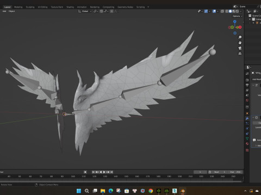Switch to the Modeling workspace tab
The width and height of the screenshot is (261, 195).
tap(18, 7)
